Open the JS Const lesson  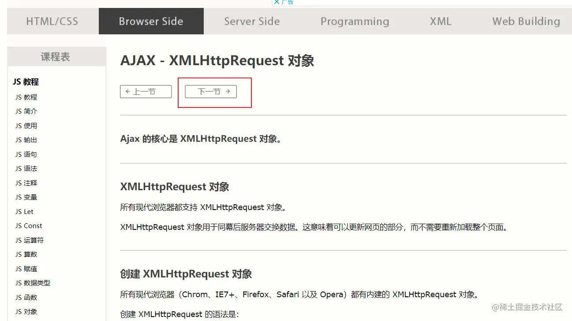[29, 226]
